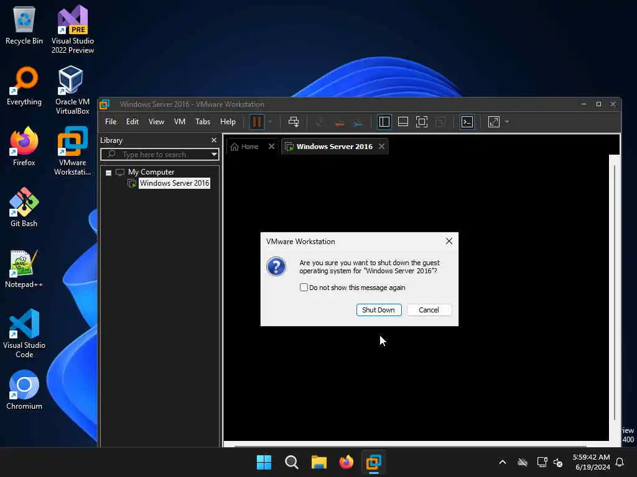Open the power options dropdown arrow
The height and width of the screenshot is (477, 637).
(270, 122)
